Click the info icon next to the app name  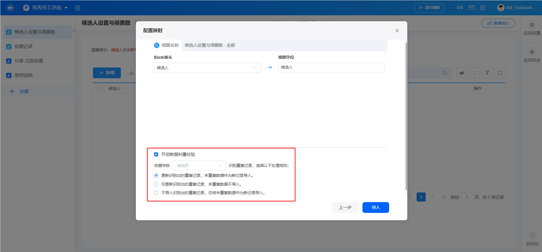pyautogui.click(x=78, y=8)
